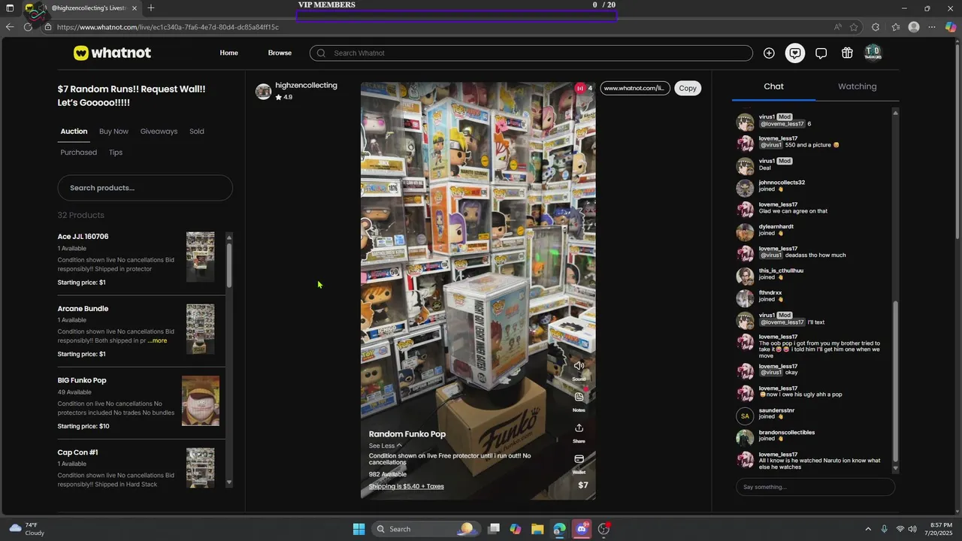Click the red live viewer count badge
This screenshot has width=962, height=541.
click(x=579, y=88)
